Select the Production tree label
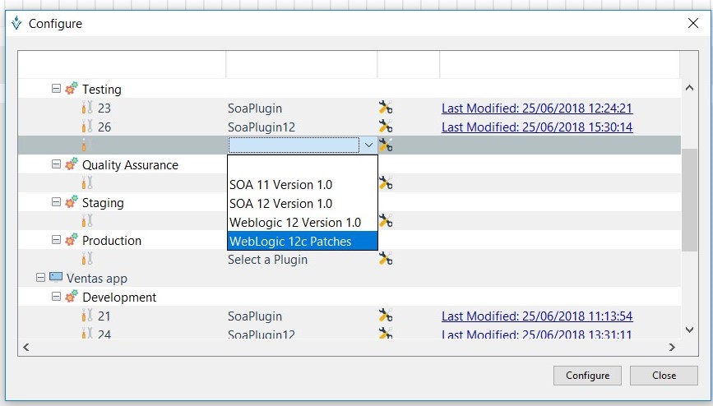Viewport: 713px width, 406px height. [111, 241]
